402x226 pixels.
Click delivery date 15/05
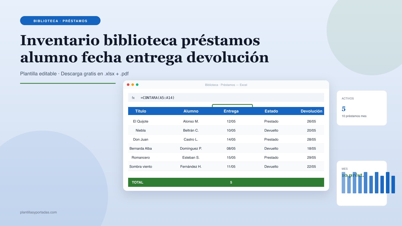click(x=231, y=157)
